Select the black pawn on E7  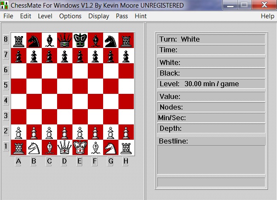pos(80,56)
